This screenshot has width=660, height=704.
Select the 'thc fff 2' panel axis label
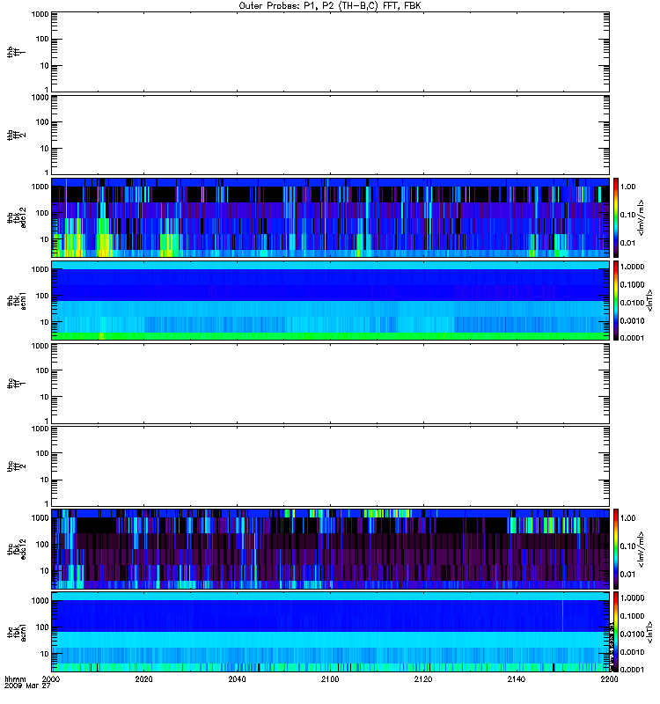(x=16, y=466)
